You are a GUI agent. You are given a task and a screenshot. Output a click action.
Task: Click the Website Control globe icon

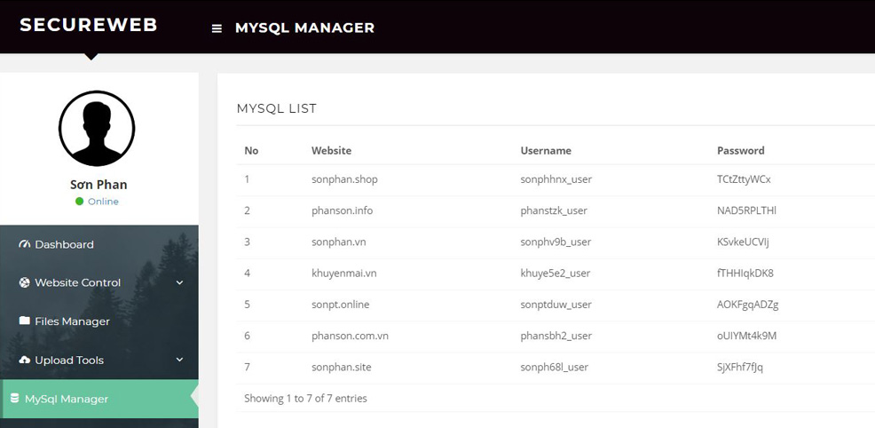click(x=25, y=282)
